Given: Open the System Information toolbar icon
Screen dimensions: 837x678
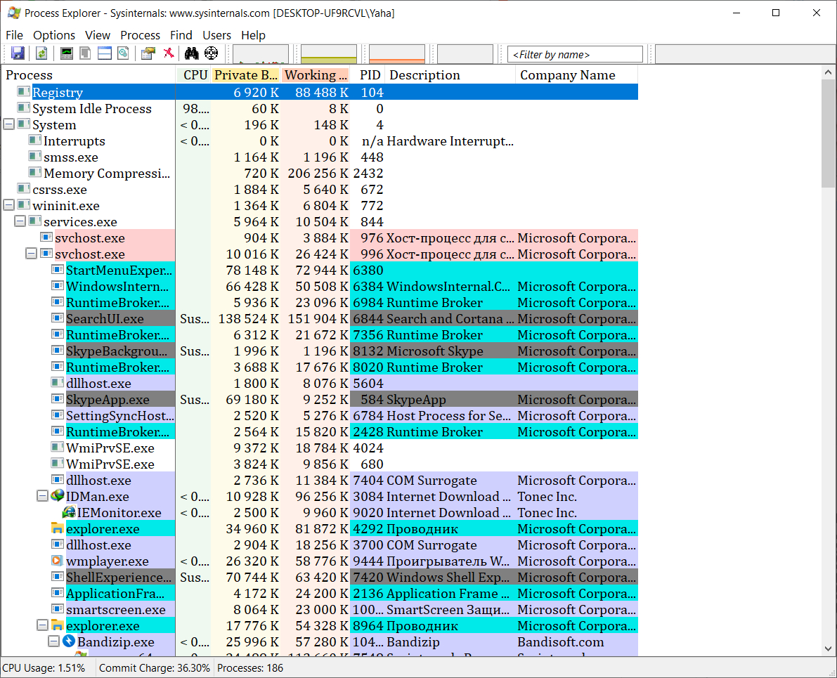Looking at the screenshot, I should (x=66, y=53).
